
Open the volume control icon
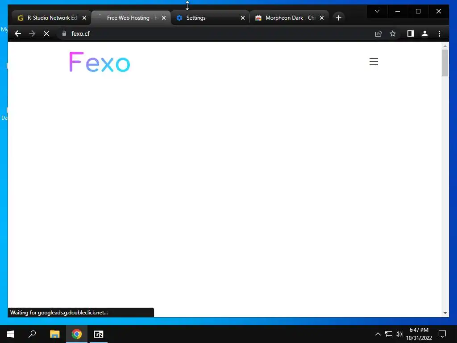399,334
